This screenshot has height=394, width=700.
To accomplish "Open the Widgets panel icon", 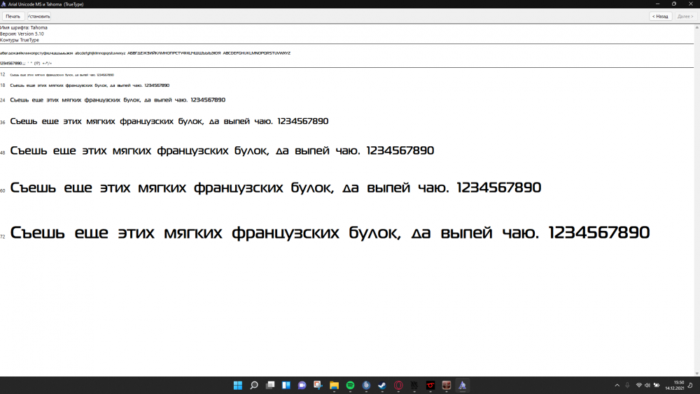I will [x=286, y=385].
